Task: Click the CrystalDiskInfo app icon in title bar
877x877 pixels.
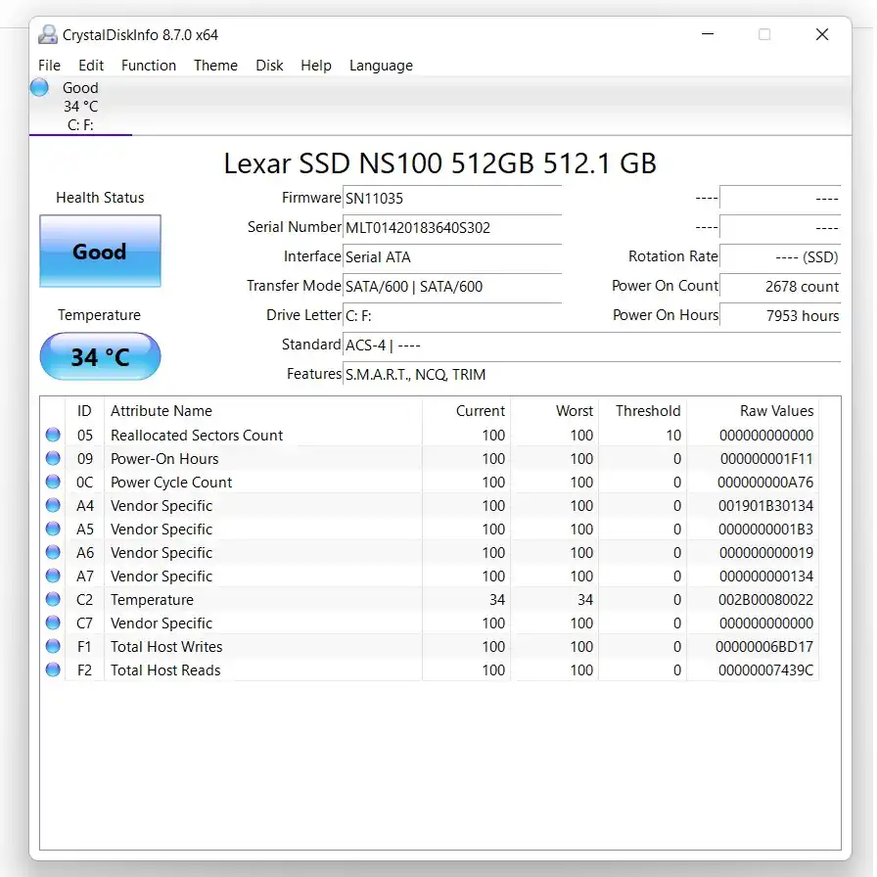Action: pos(48,34)
